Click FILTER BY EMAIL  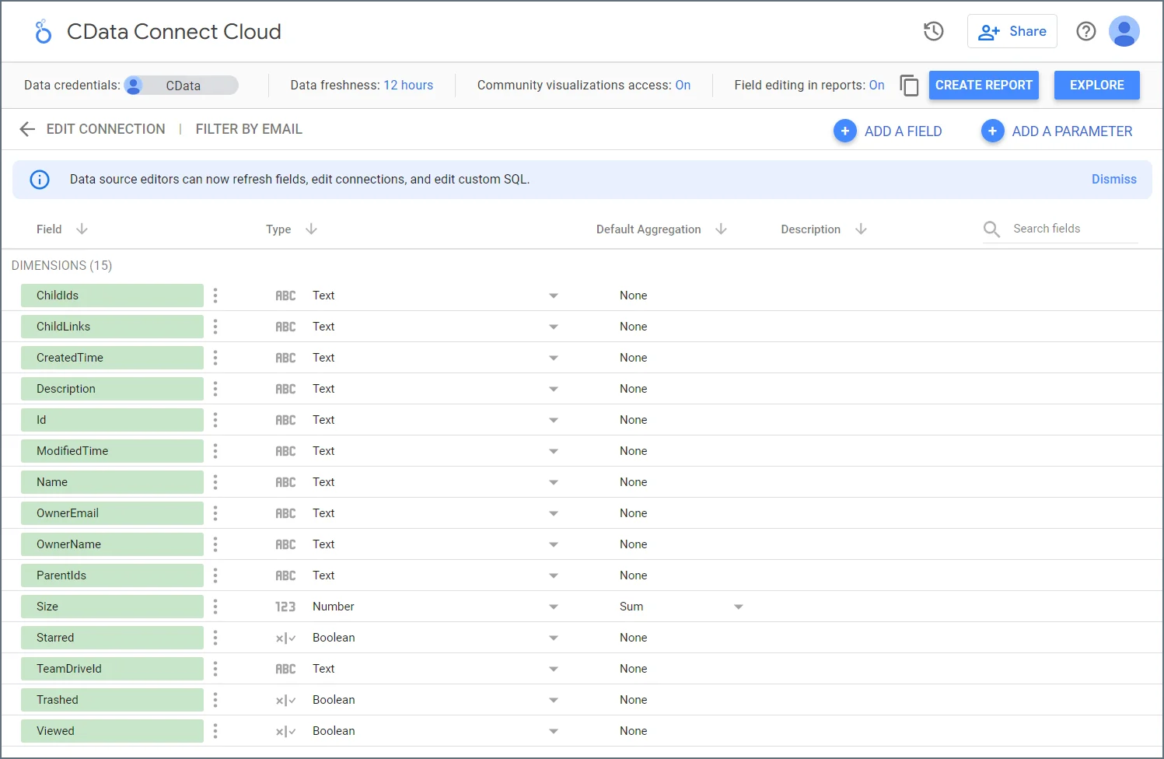[x=249, y=129]
